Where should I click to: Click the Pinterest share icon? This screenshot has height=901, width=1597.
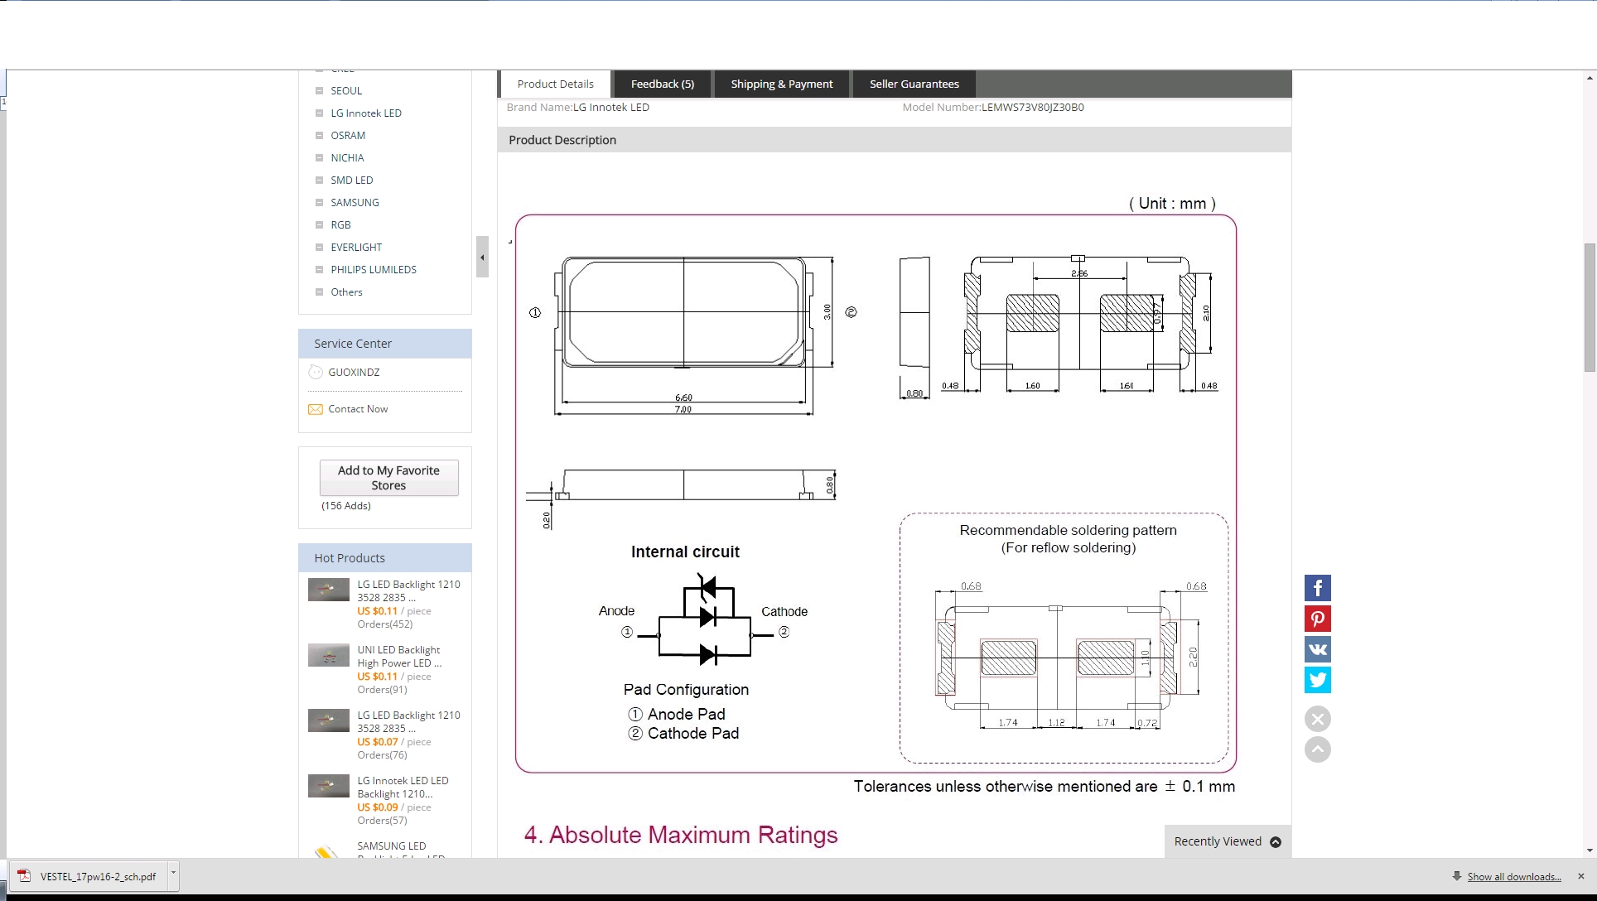click(x=1317, y=619)
